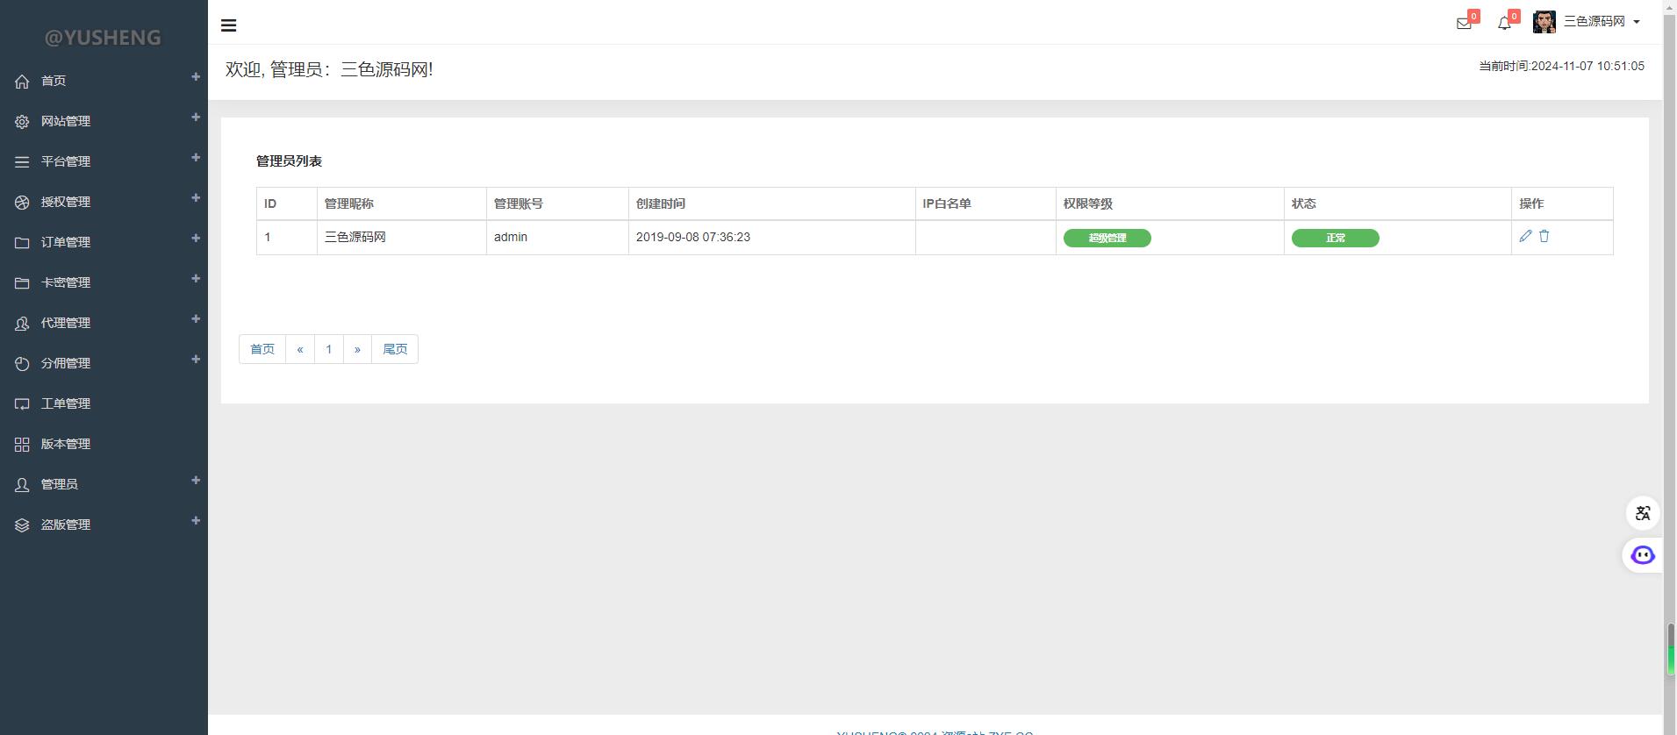This screenshot has width=1677, height=735.
Task: Open 工单管理 in the sidebar
Action: coord(66,403)
